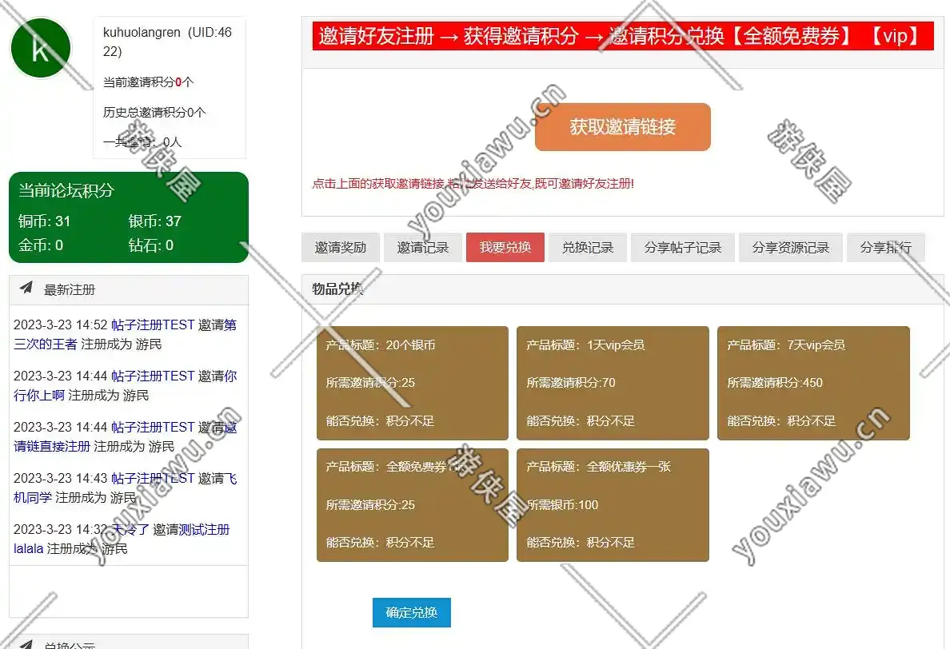Select the 我要兑换 tab
950x649 pixels.
[x=505, y=248]
